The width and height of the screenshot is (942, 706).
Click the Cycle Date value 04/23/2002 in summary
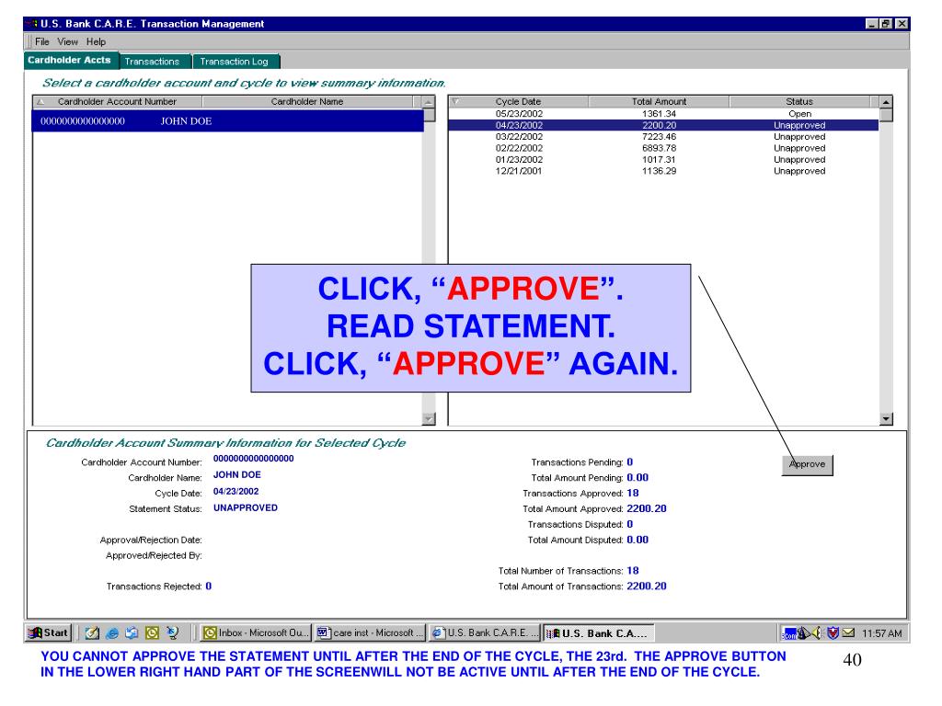coord(235,491)
